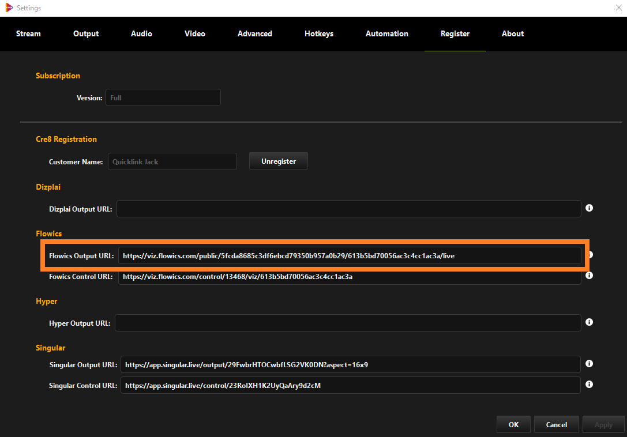Show info for Hyper Output URL
627x437 pixels.
[x=589, y=322]
